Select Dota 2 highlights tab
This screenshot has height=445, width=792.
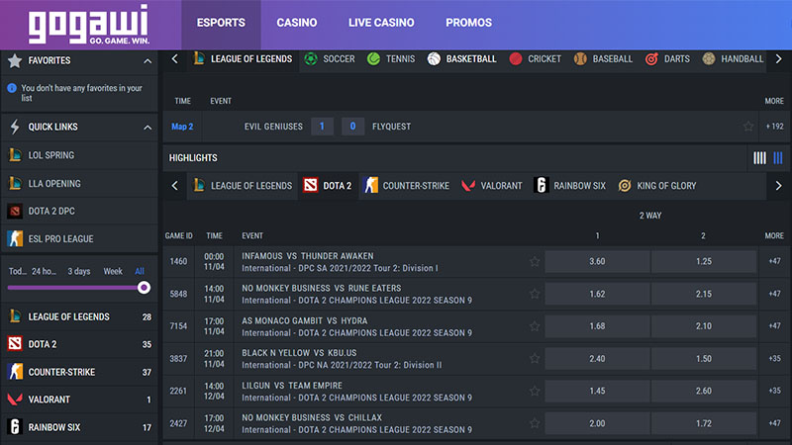[329, 186]
